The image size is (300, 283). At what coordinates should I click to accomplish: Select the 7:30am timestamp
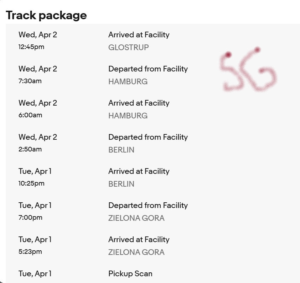tap(30, 81)
